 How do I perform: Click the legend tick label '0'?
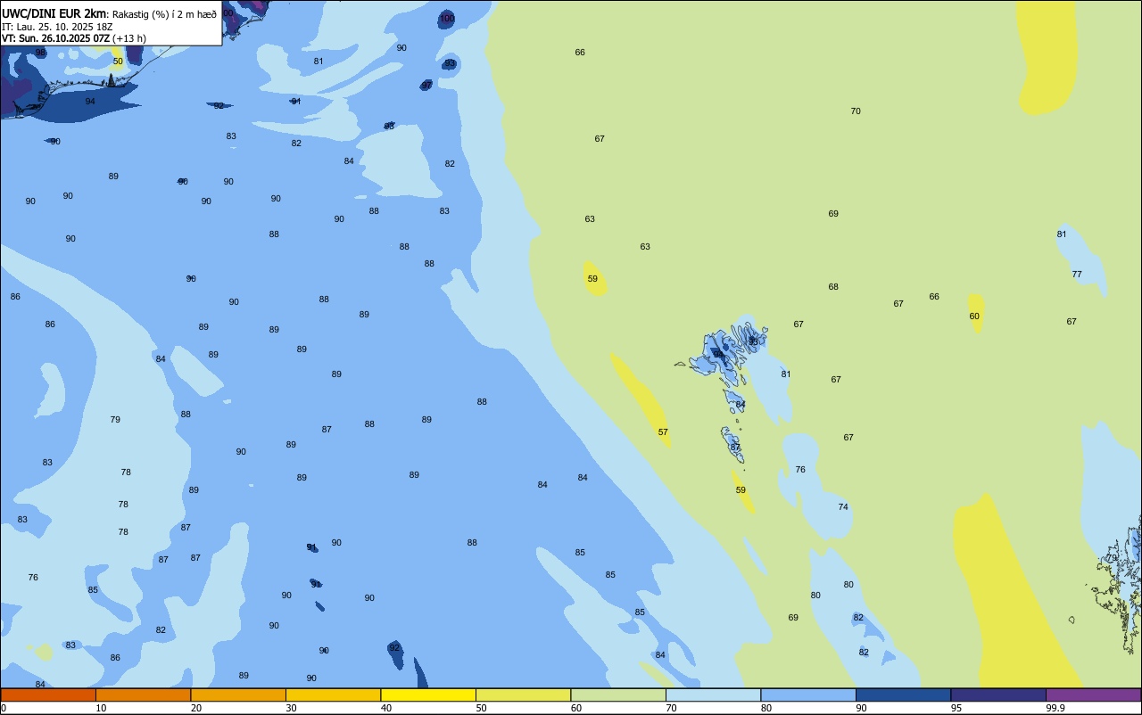point(4,708)
